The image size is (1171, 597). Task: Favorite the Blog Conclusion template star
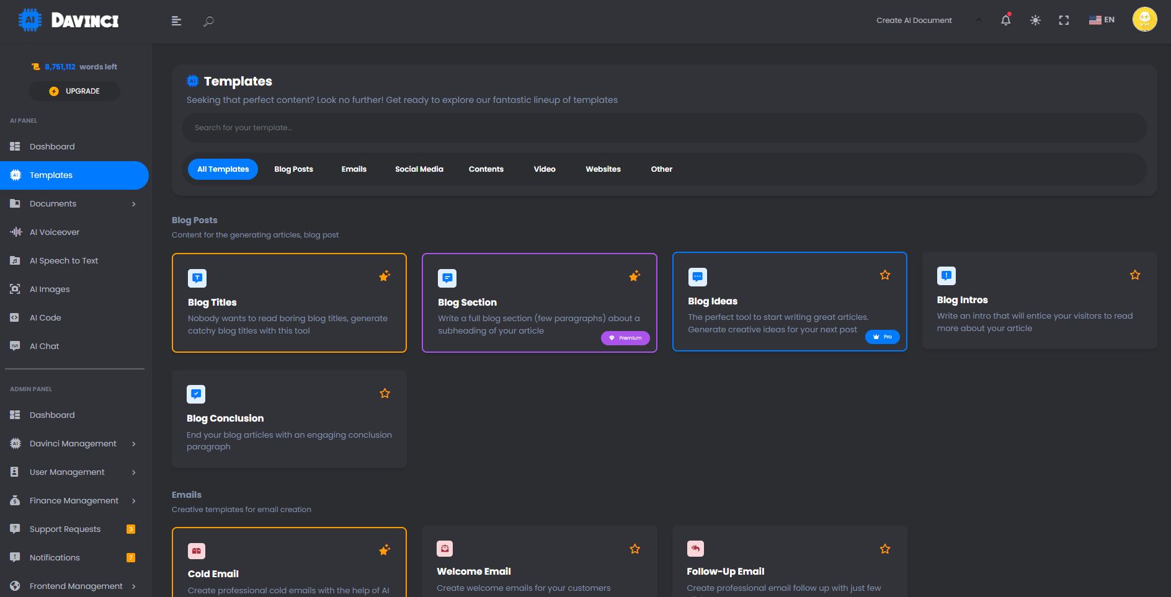(385, 393)
